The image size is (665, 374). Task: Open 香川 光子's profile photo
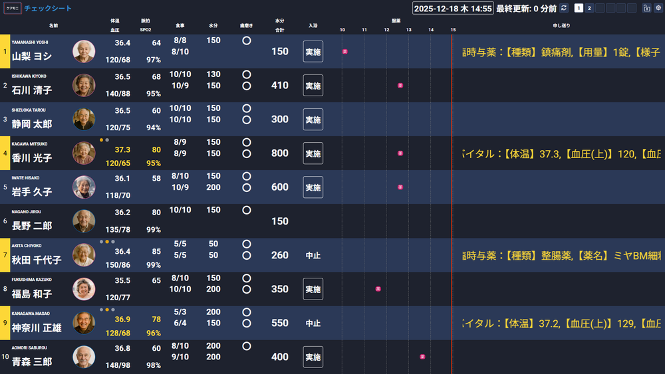(84, 153)
